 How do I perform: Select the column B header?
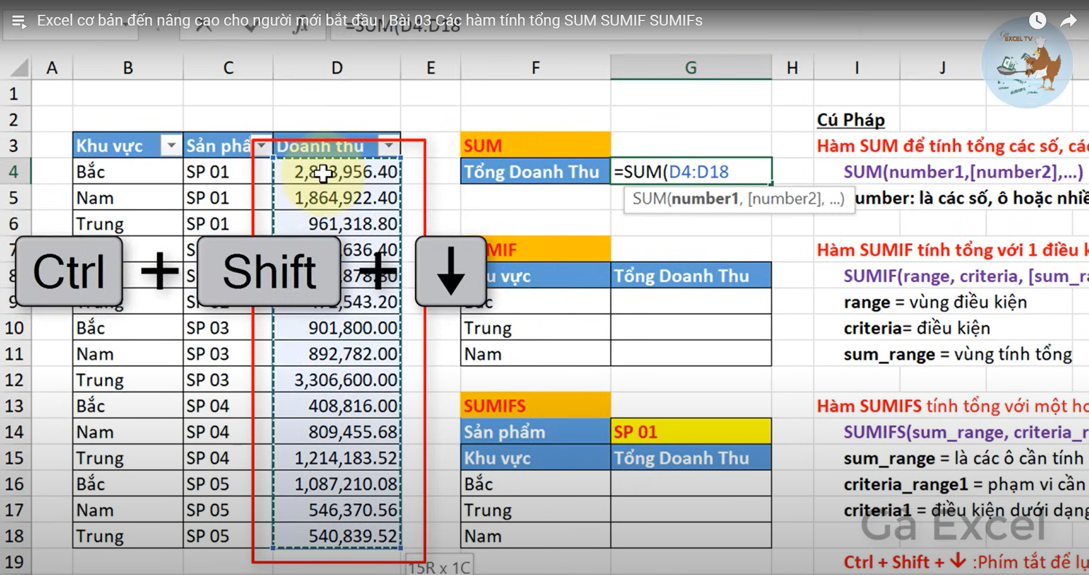[x=128, y=68]
